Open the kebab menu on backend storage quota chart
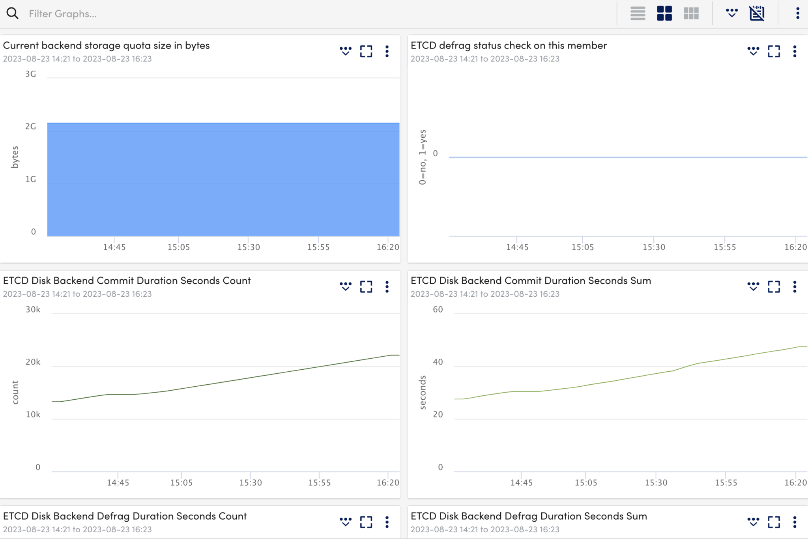The image size is (808, 539). pos(387,51)
